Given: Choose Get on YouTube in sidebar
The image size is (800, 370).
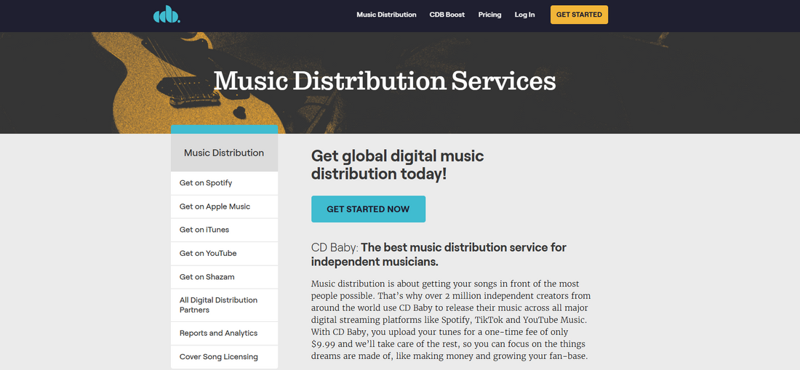Looking at the screenshot, I should tap(208, 253).
